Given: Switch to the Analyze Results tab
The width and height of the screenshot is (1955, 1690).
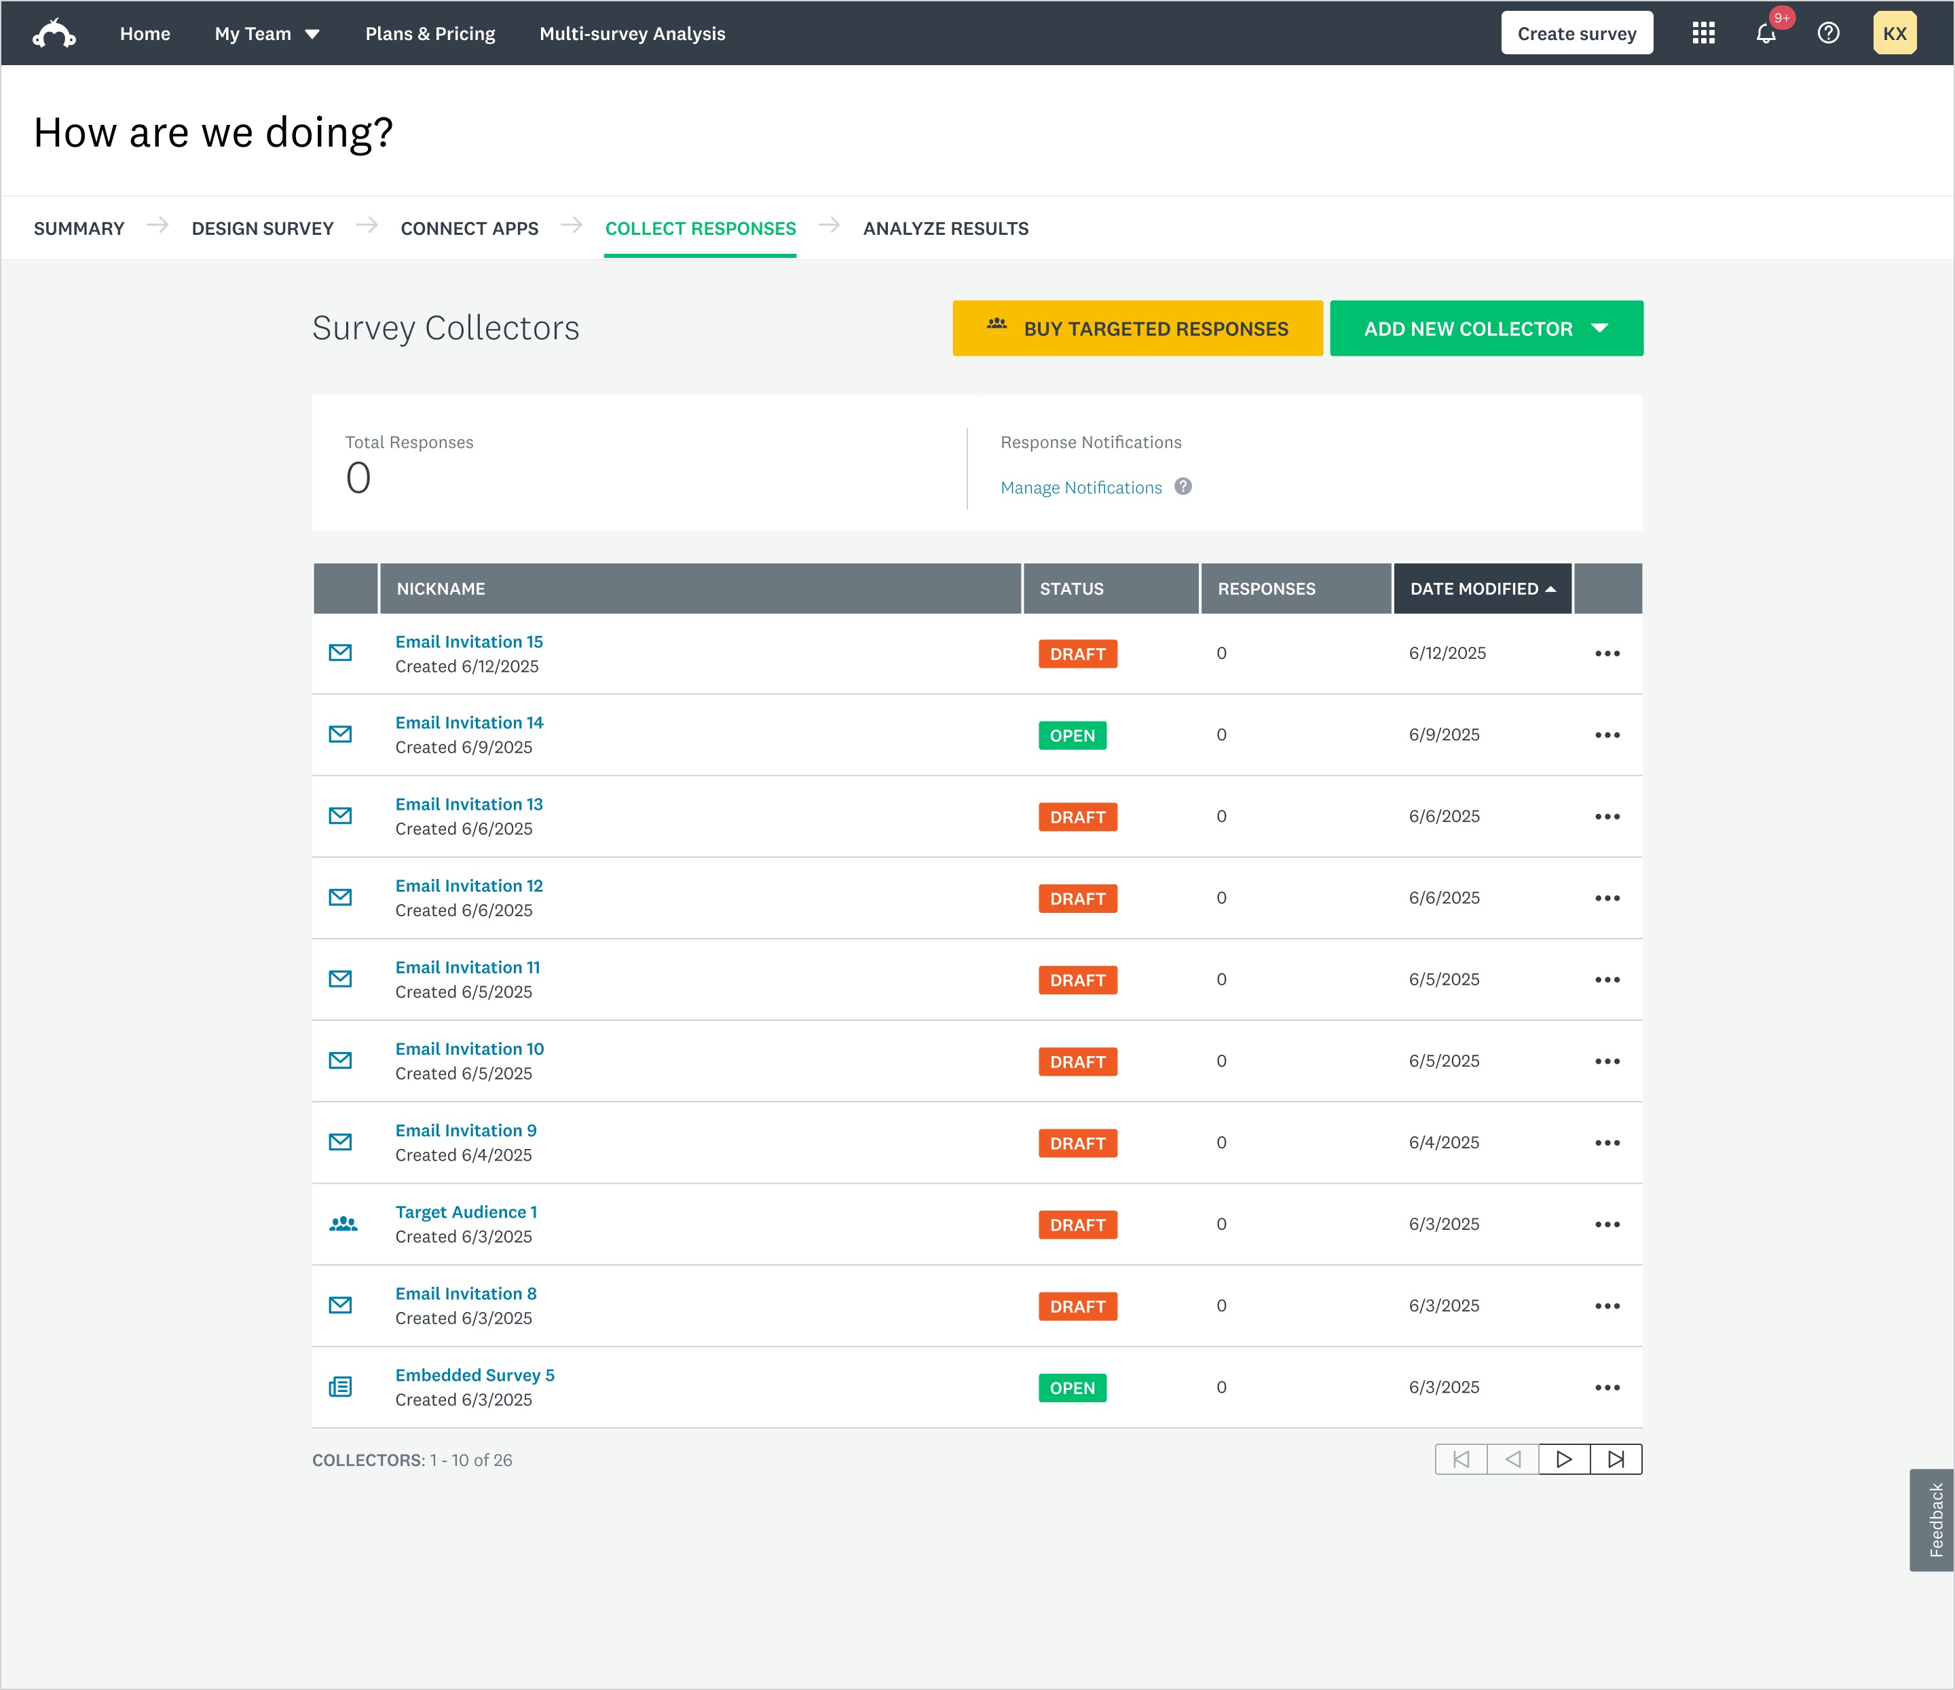Looking at the screenshot, I should (946, 228).
